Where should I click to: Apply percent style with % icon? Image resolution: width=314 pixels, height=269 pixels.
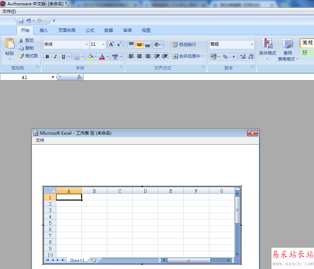pos(225,57)
